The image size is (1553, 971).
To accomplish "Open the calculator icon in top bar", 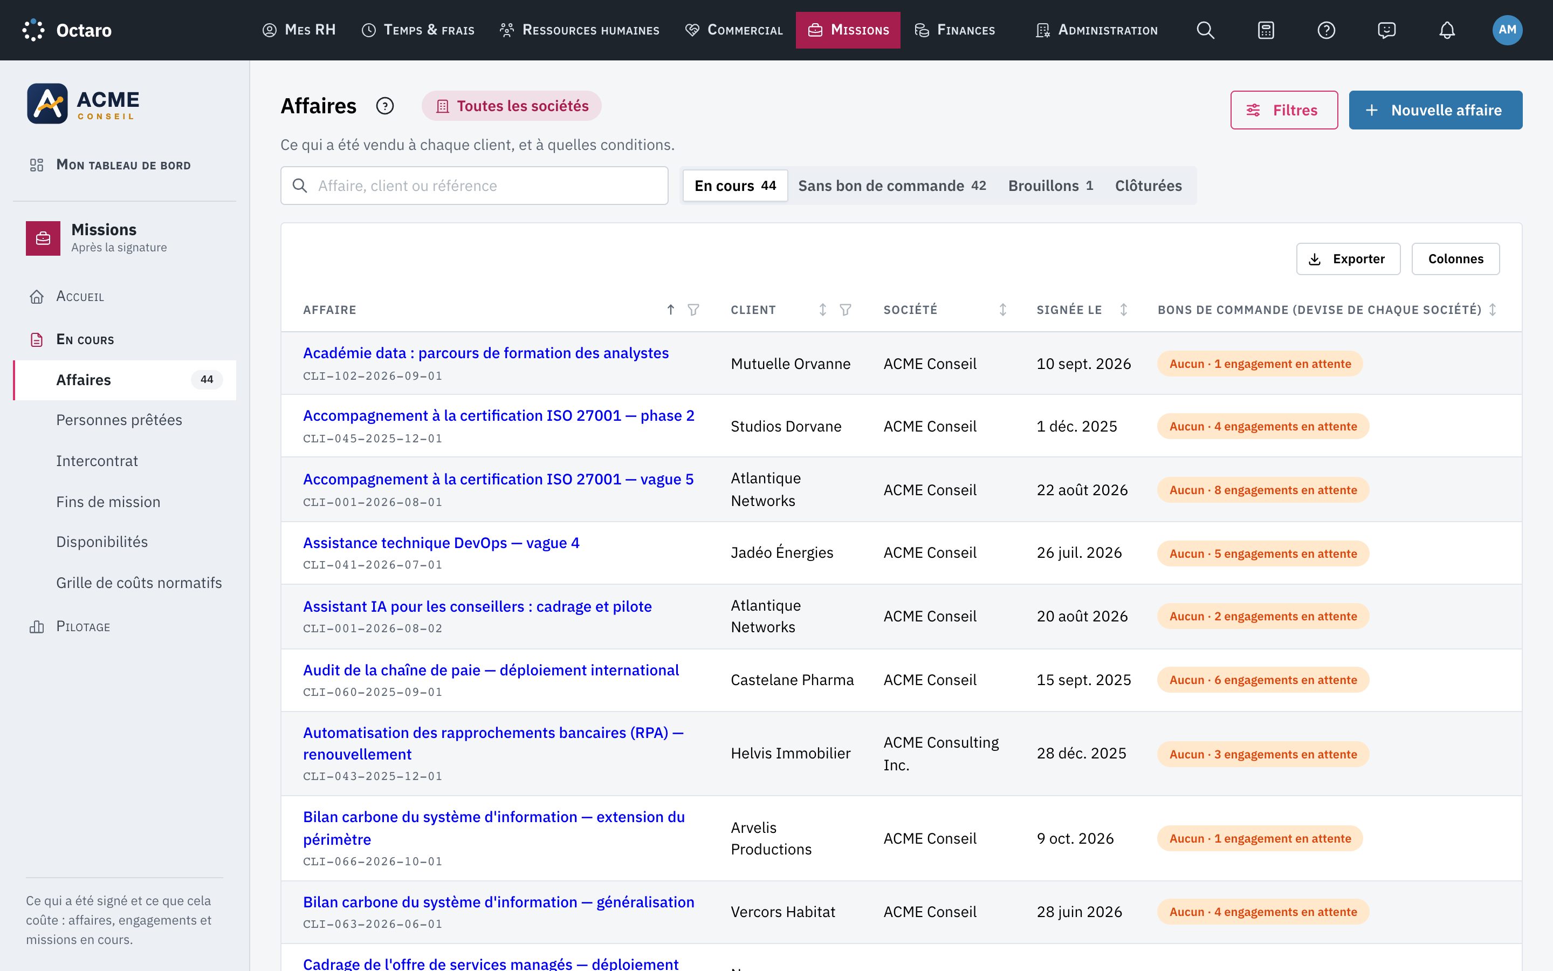I will 1266,30.
